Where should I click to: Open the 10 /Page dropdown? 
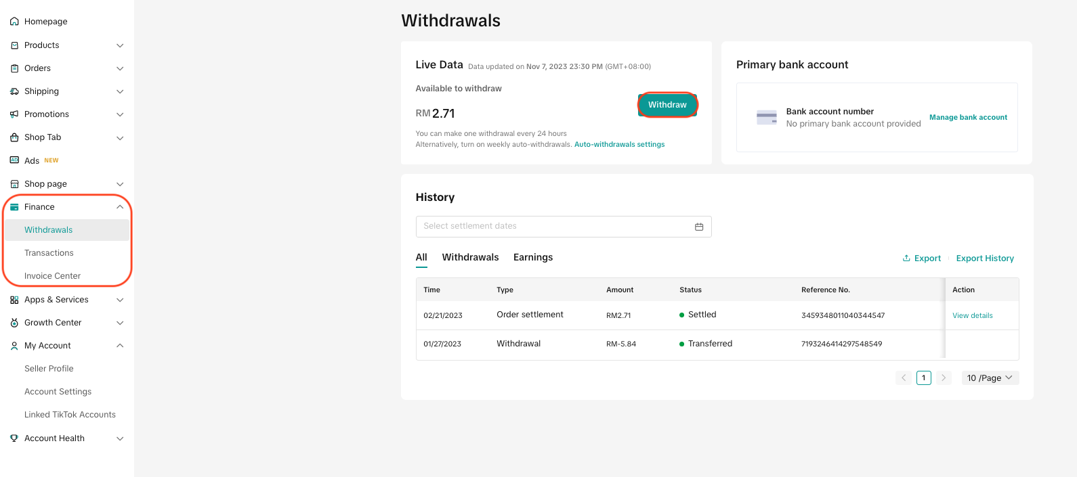(x=990, y=378)
